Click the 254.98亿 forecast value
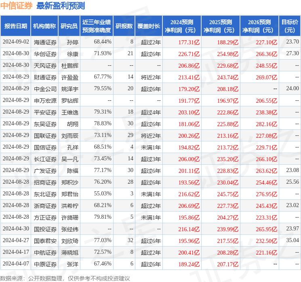Viewport: 301px width, 282px height. pos(228,54)
